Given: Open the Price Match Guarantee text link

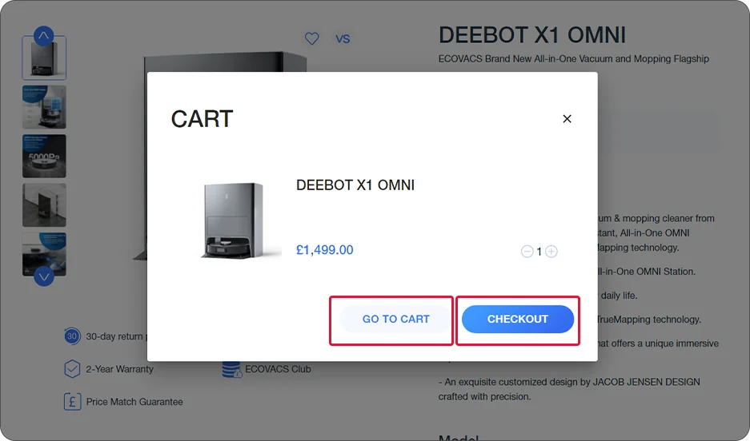Looking at the screenshot, I should tap(134, 402).
